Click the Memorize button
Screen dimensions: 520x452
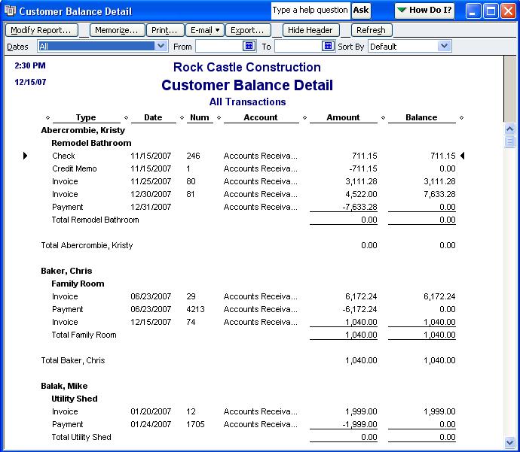click(x=117, y=30)
